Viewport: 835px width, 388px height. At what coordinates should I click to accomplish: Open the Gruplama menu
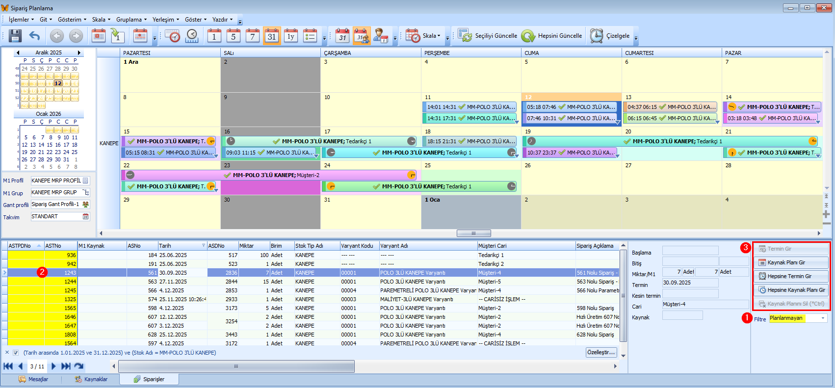131,20
